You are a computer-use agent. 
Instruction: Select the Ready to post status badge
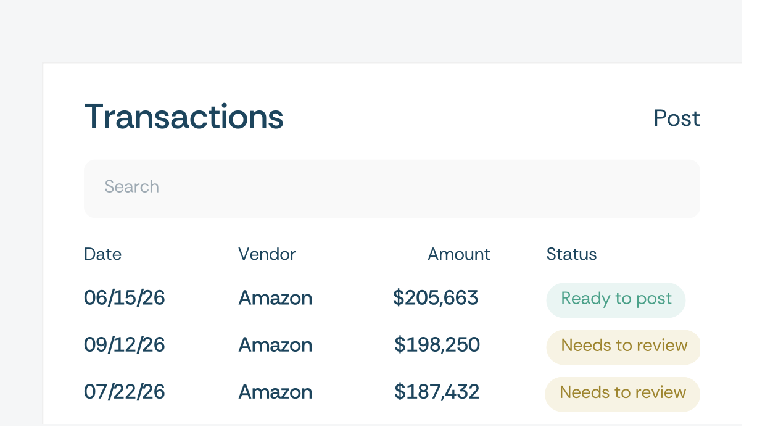click(616, 299)
